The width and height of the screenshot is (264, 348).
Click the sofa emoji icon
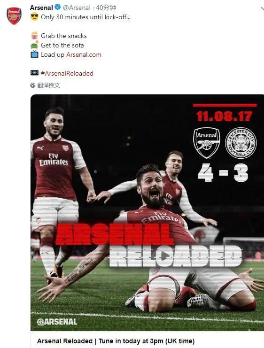point(34,45)
